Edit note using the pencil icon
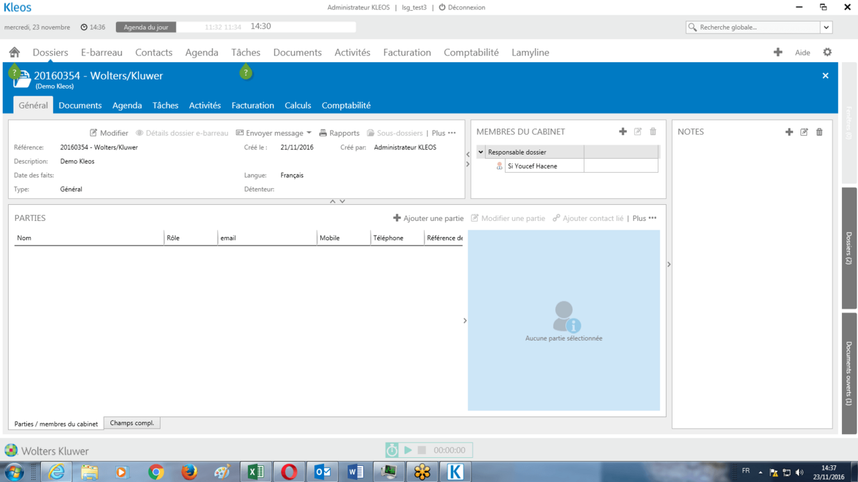Screen dimensions: 858x482 click(804, 132)
